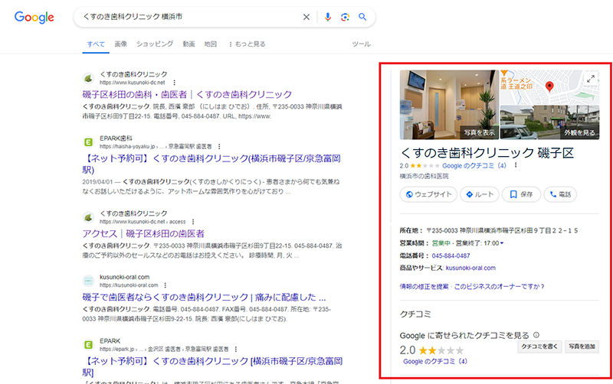Click the ルート directions button
613x384 pixels.
point(480,194)
